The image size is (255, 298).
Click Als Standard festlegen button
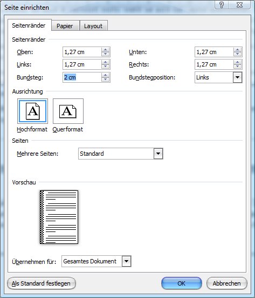click(41, 283)
